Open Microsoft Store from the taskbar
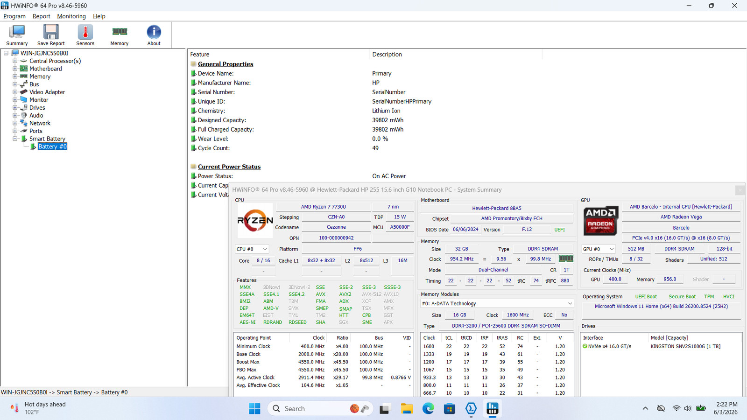Screen dimensions: 747x420 (x=449, y=409)
